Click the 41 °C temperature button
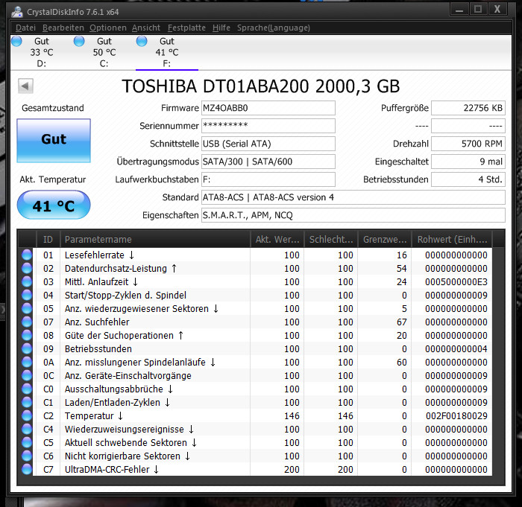This screenshot has width=522, height=507. (x=54, y=205)
